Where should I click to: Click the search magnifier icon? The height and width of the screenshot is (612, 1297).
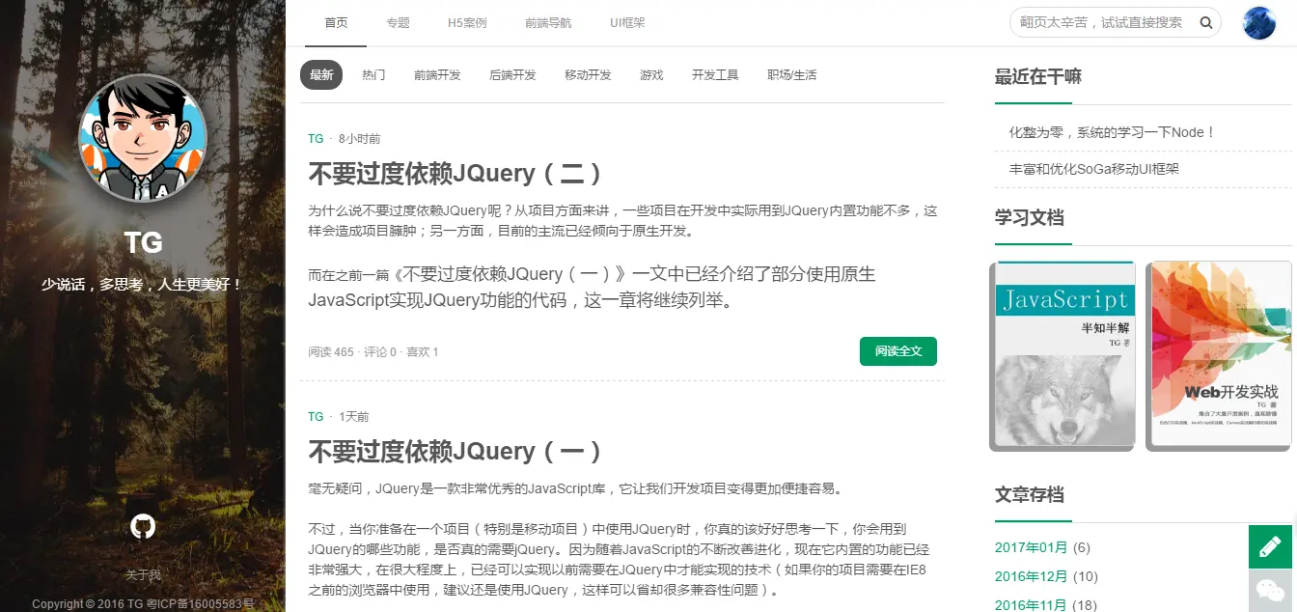pyautogui.click(x=1206, y=22)
